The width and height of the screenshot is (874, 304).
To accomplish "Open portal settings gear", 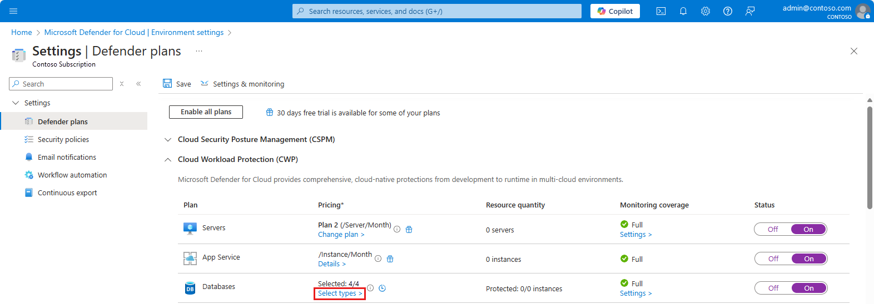I will [706, 11].
